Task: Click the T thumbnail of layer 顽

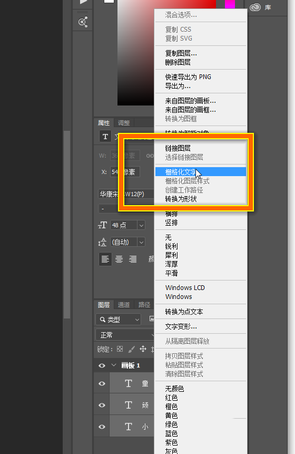Action: [x=129, y=405]
